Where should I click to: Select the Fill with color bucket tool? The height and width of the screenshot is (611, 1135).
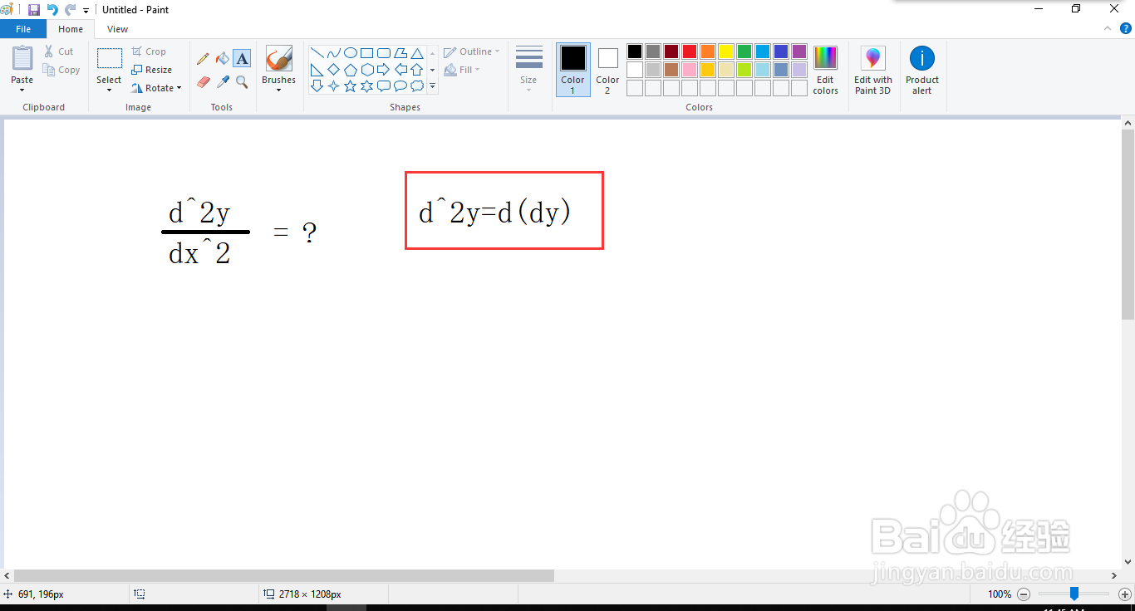[x=222, y=58]
